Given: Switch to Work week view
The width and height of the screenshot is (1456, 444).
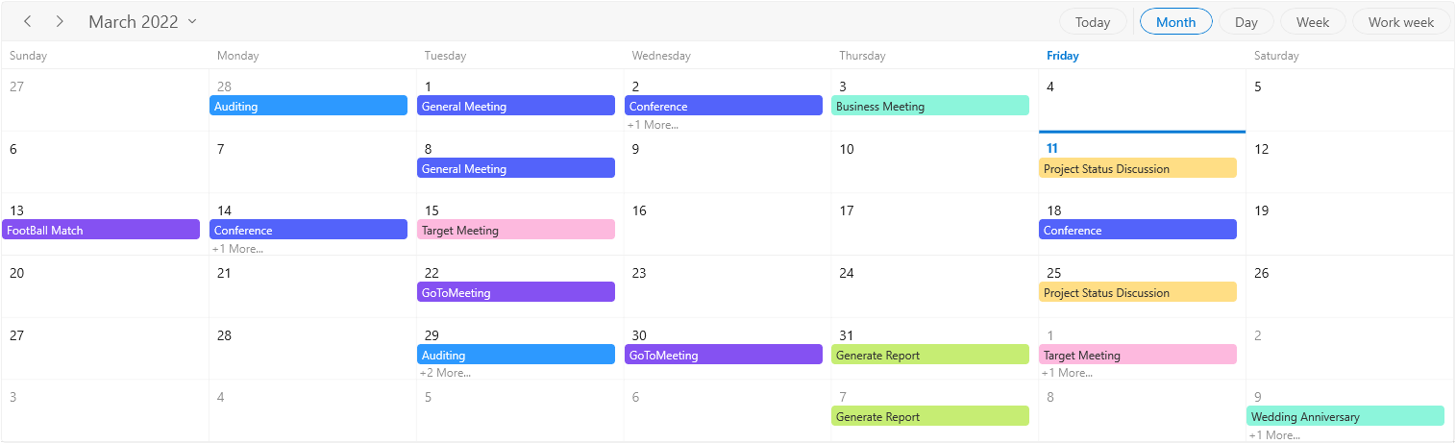Looking at the screenshot, I should pyautogui.click(x=1400, y=22).
